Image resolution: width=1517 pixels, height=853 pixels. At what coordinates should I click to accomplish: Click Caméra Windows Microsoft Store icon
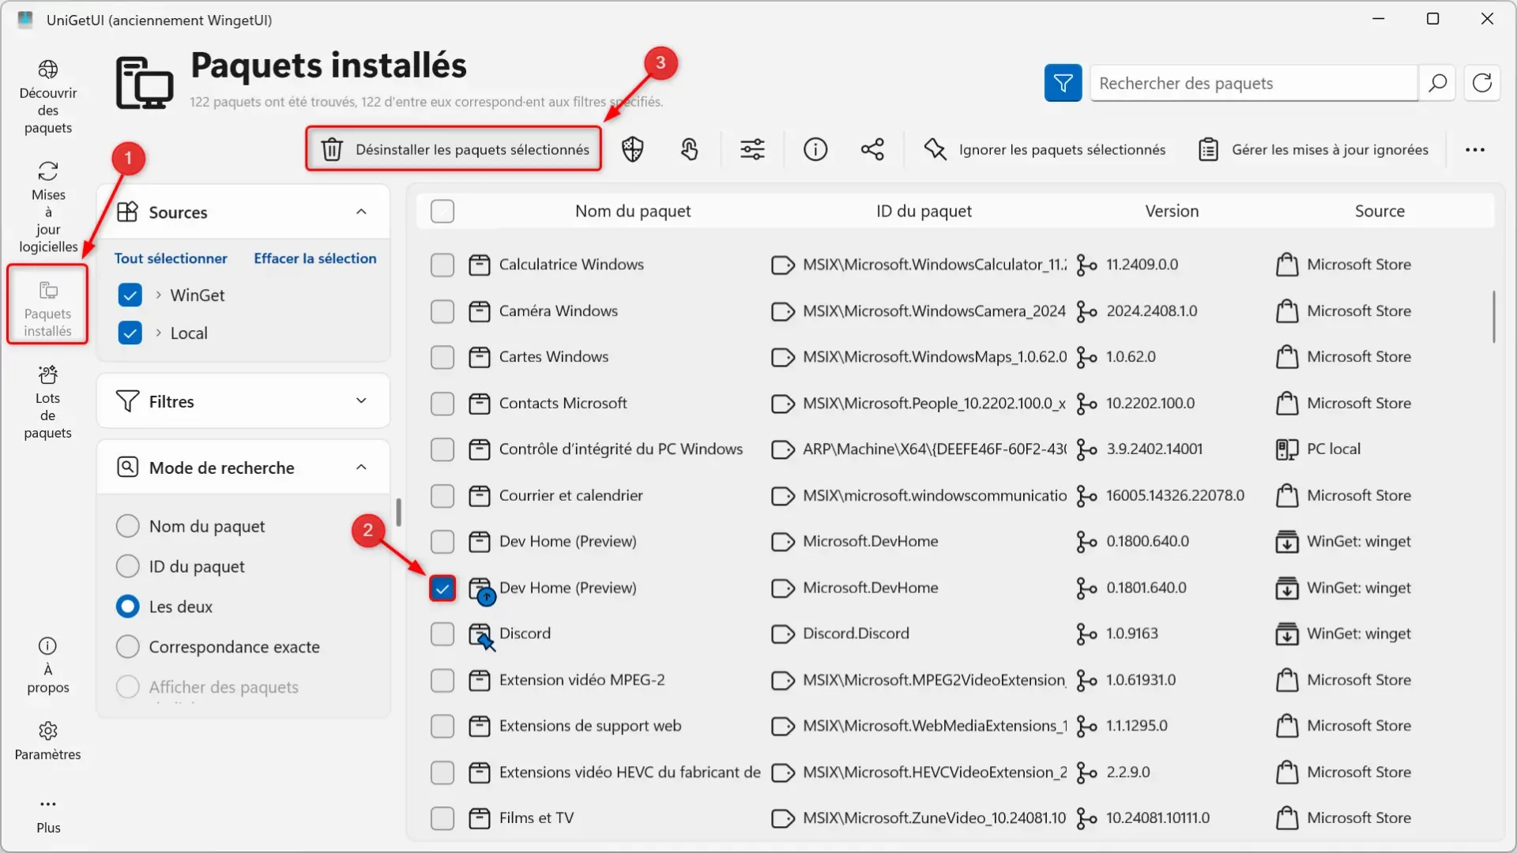[x=1287, y=311]
